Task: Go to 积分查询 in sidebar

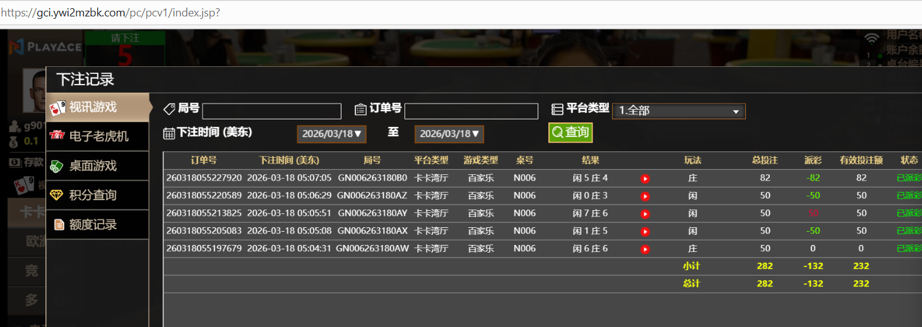Action: tap(97, 195)
